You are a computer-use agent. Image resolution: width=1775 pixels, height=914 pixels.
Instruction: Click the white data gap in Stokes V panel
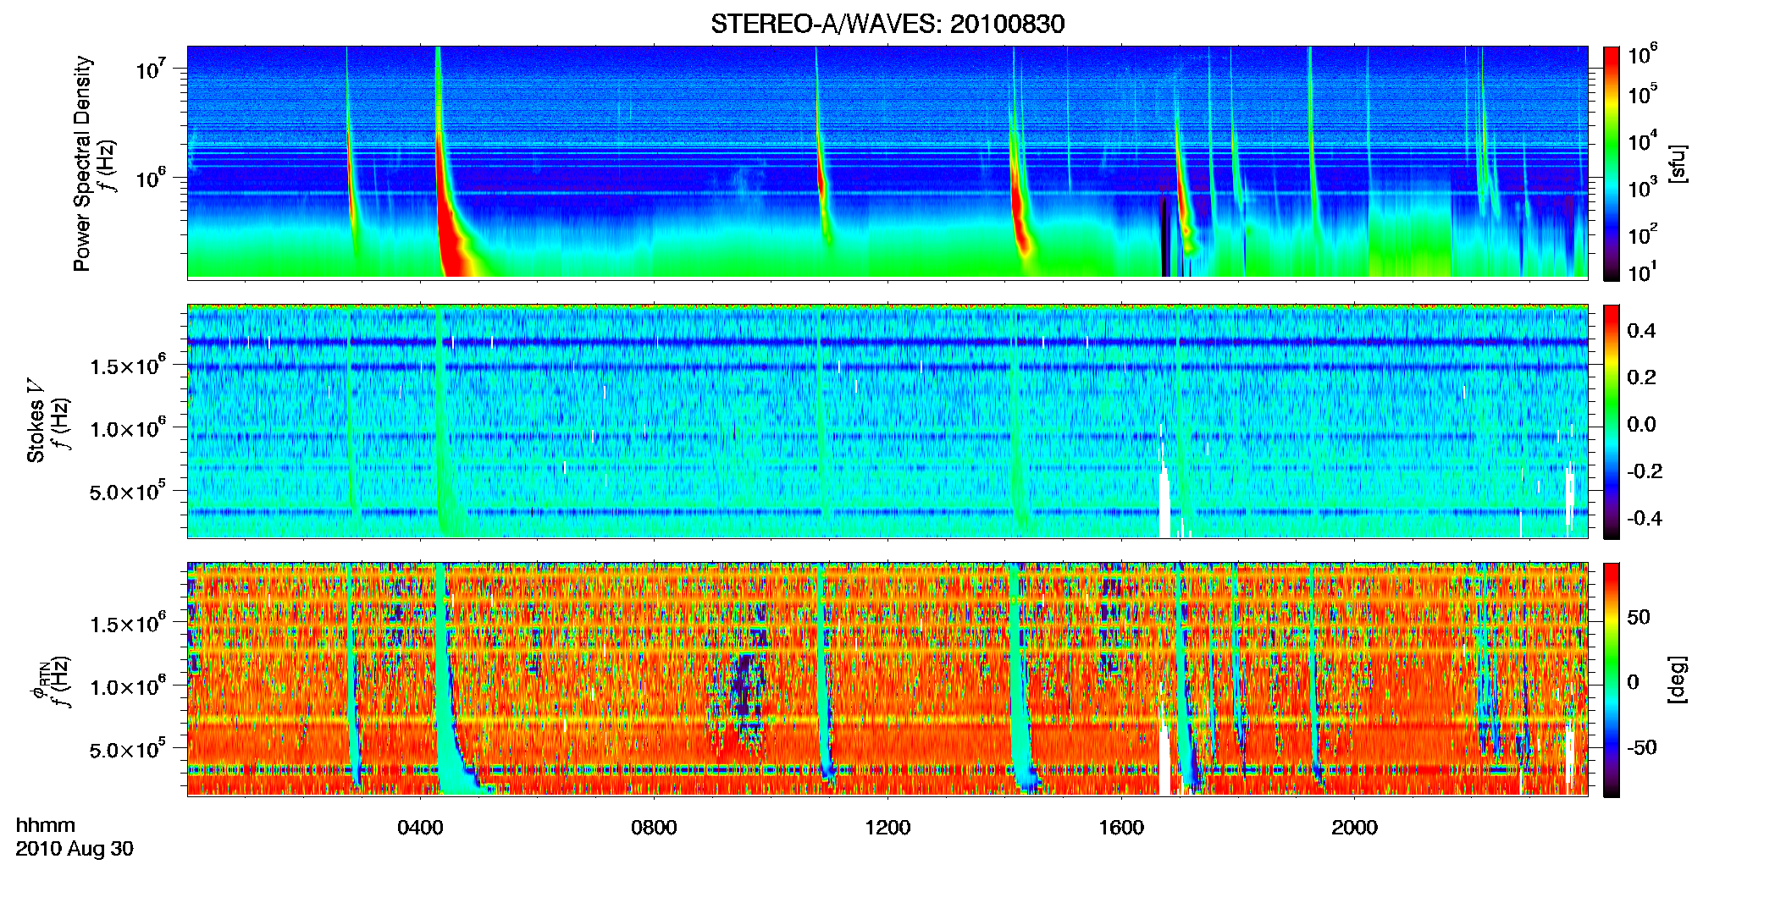point(1164,499)
